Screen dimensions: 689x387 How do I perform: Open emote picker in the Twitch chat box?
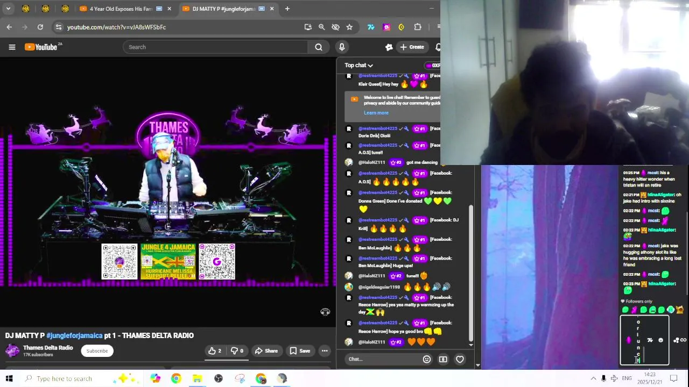pyautogui.click(x=660, y=340)
